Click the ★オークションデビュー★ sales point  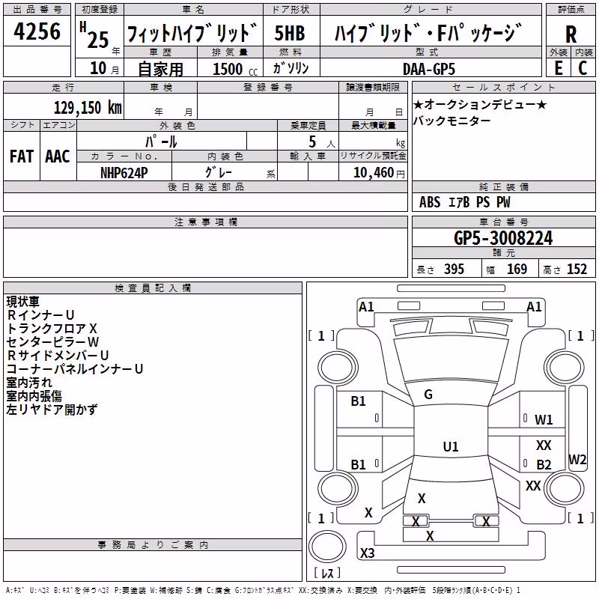click(x=480, y=104)
